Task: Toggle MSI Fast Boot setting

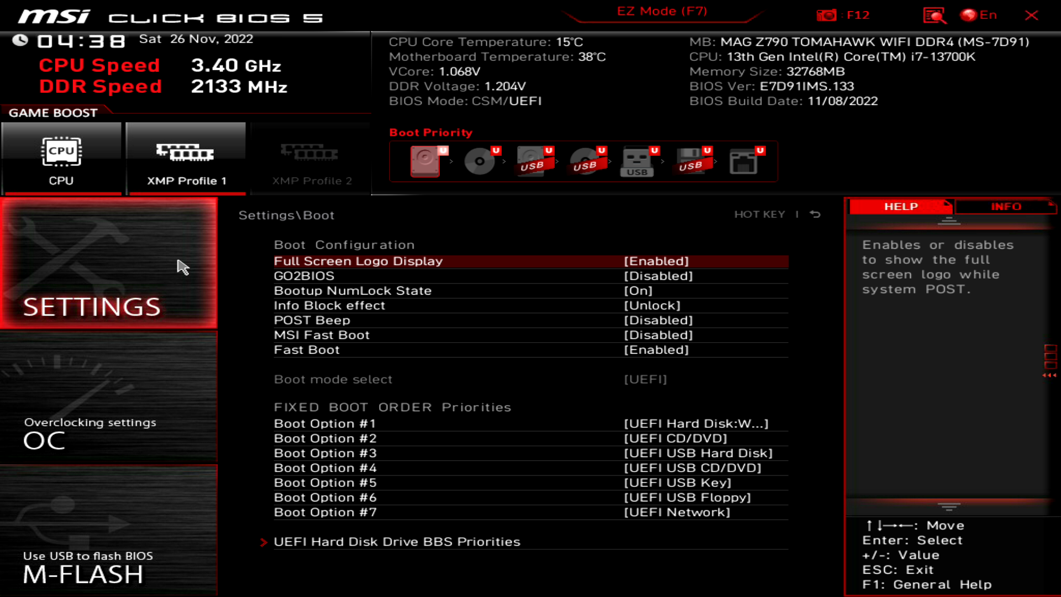Action: pos(531,335)
